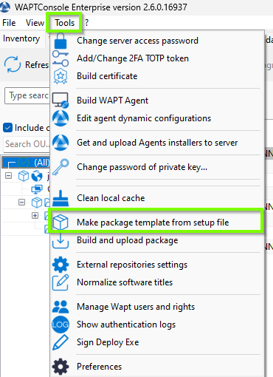The height and width of the screenshot is (377, 273).
Task: Click the Search OU input field
Action: tap(27, 144)
